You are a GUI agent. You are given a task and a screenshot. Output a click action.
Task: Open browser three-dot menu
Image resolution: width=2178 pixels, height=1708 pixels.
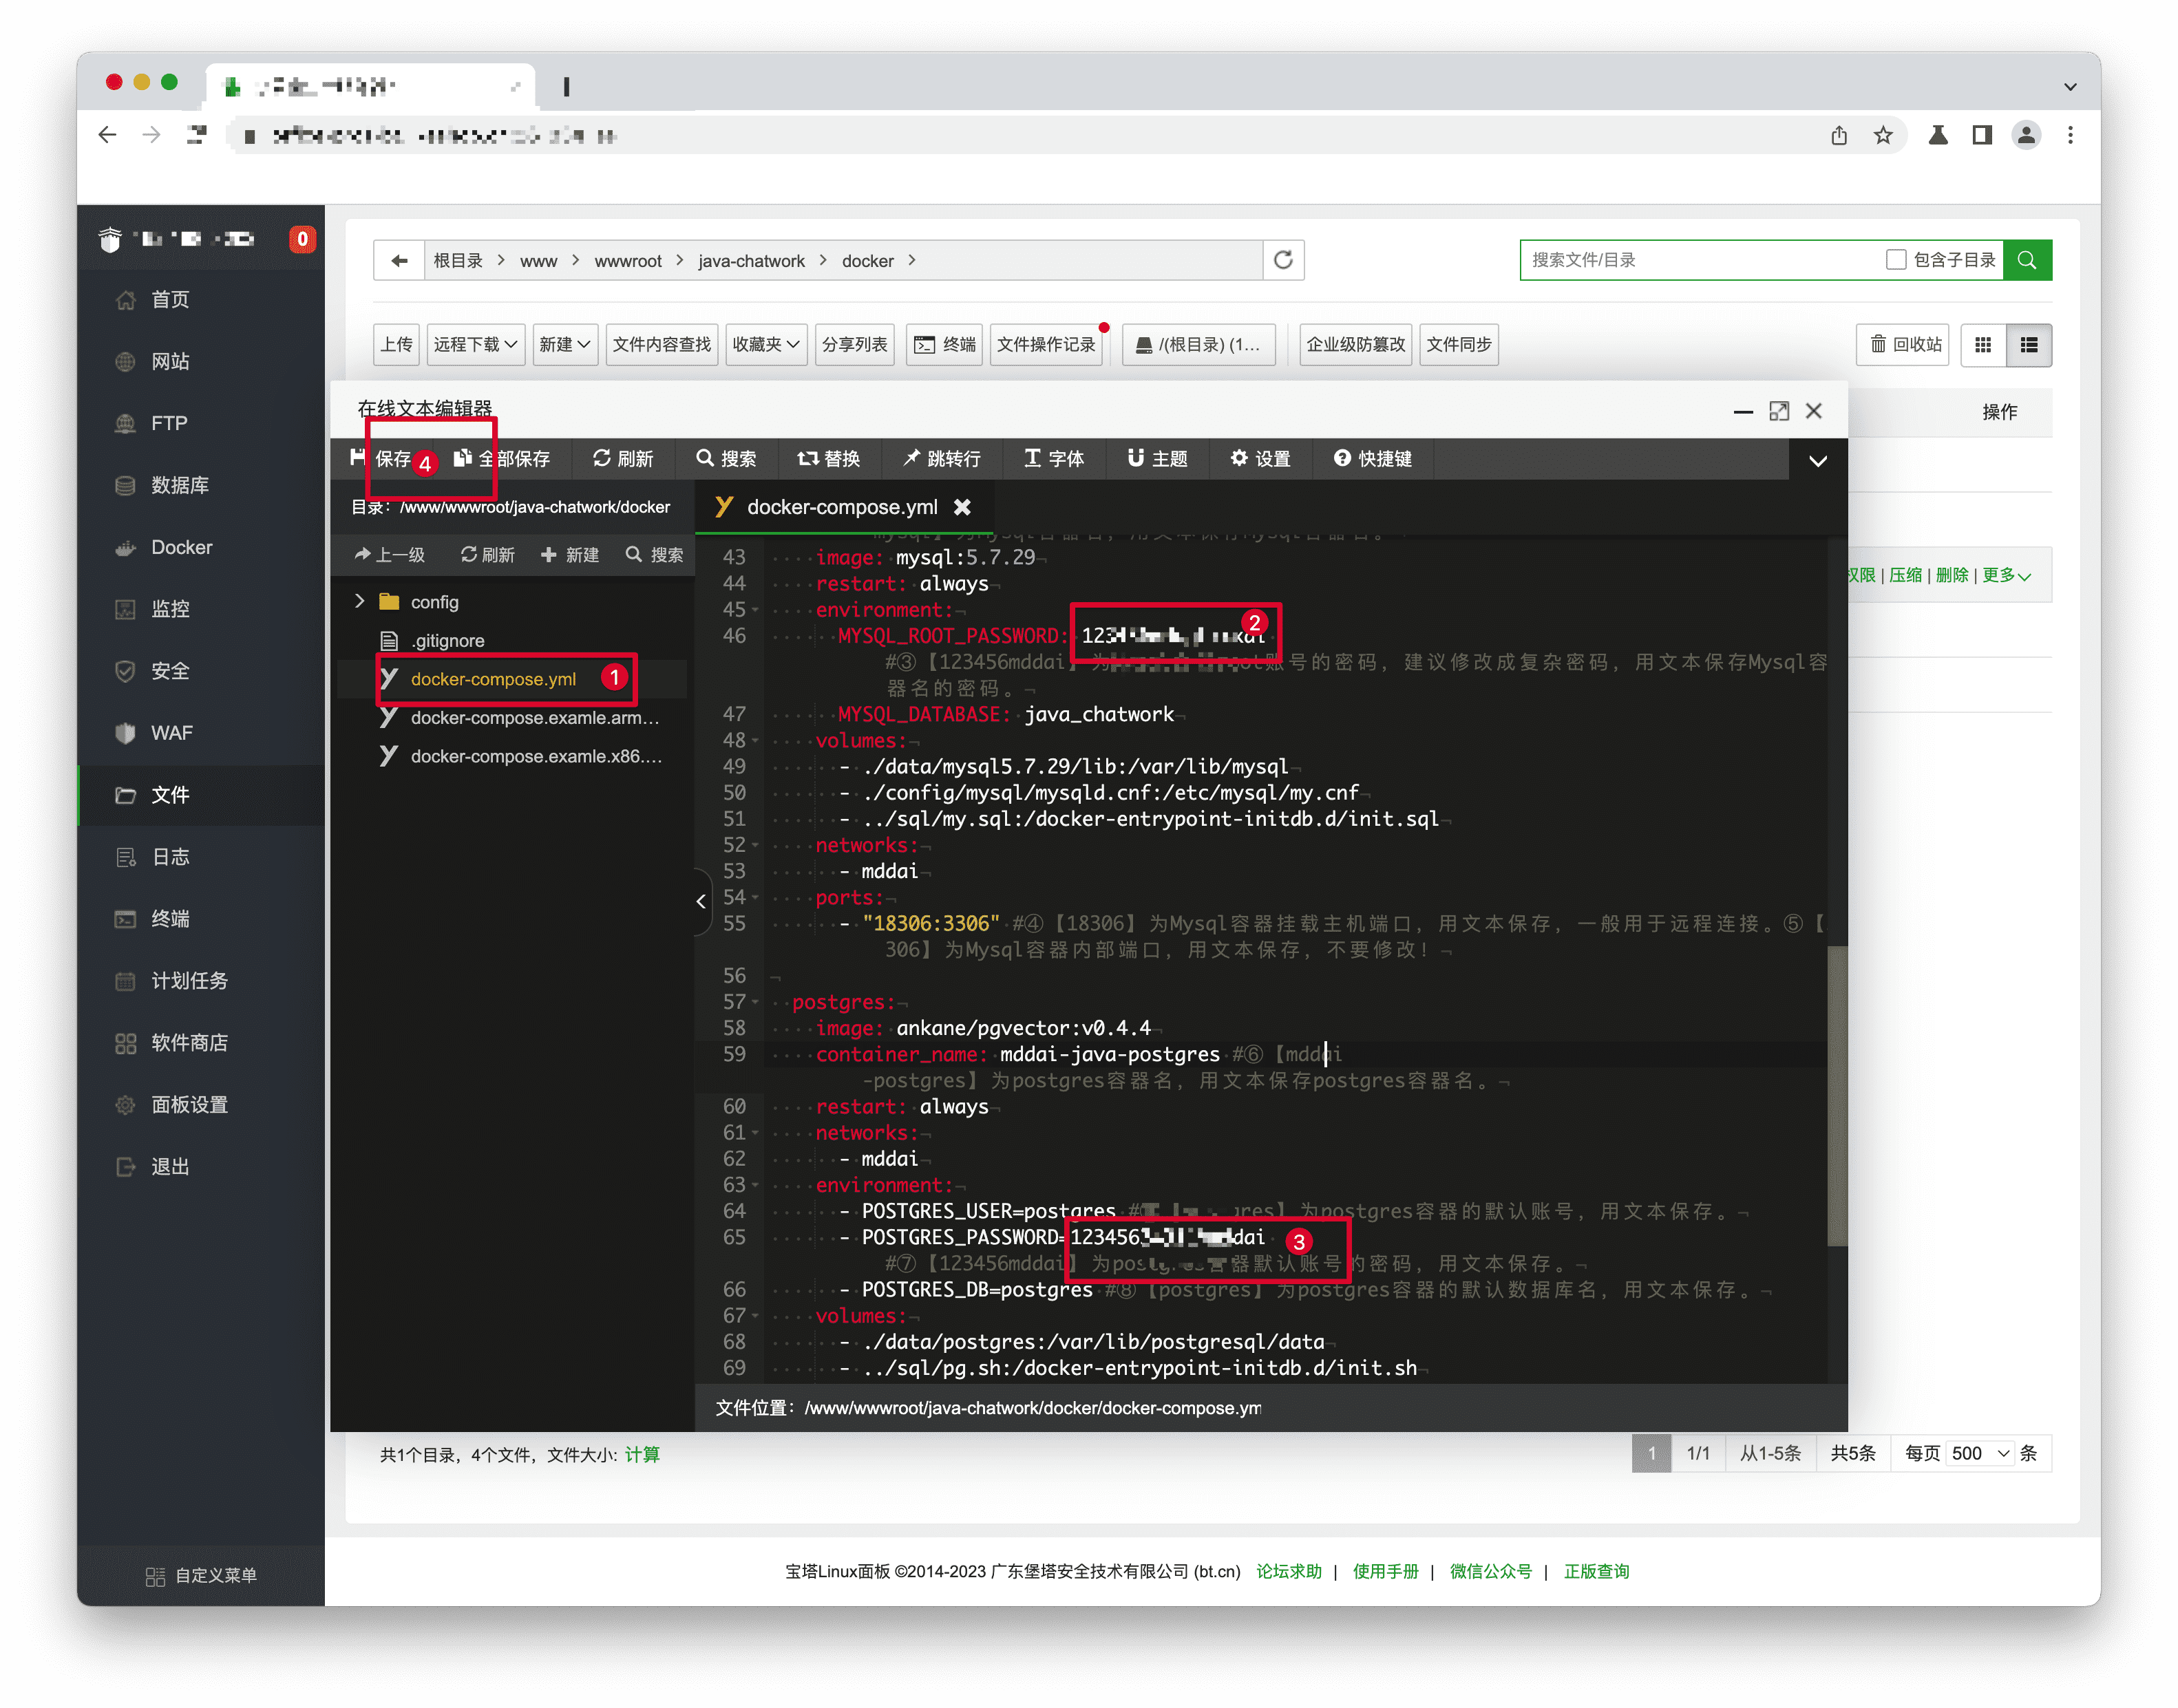[2070, 135]
